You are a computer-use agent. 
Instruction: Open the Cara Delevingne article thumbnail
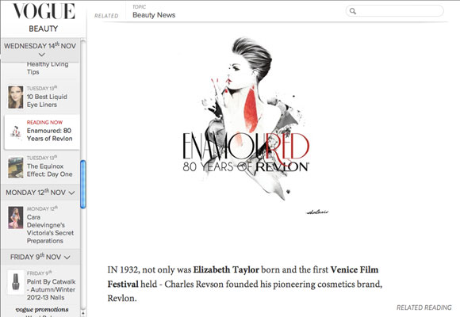[x=16, y=218]
